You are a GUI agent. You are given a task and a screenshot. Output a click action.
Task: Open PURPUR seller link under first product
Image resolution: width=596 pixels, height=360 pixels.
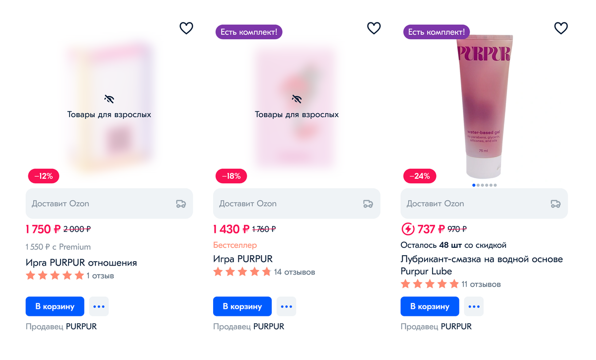tap(81, 326)
